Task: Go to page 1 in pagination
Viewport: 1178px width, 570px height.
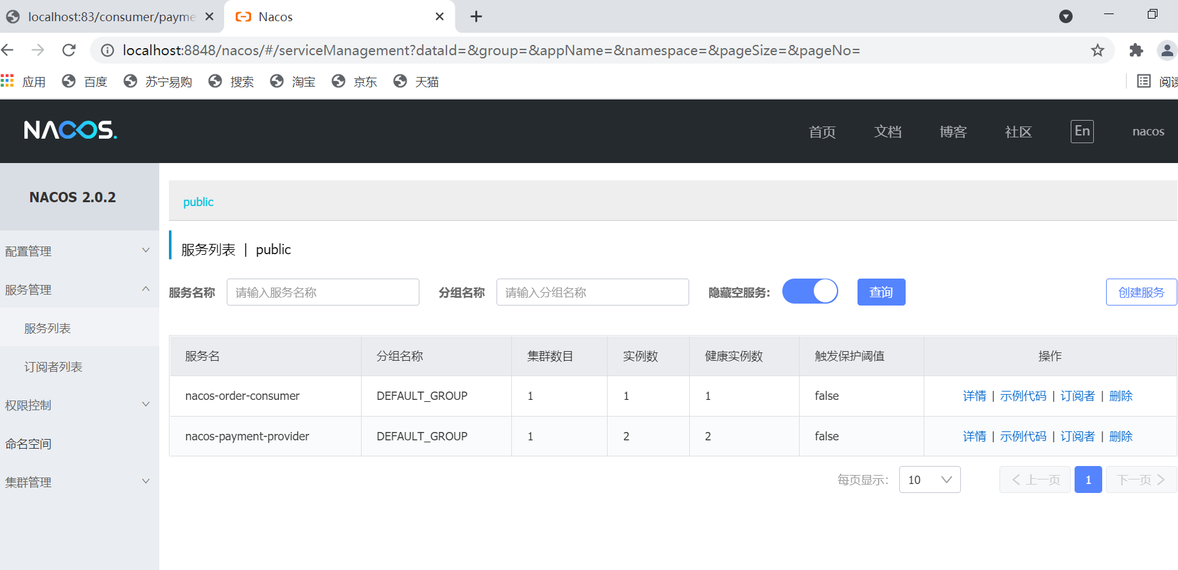Action: point(1088,479)
